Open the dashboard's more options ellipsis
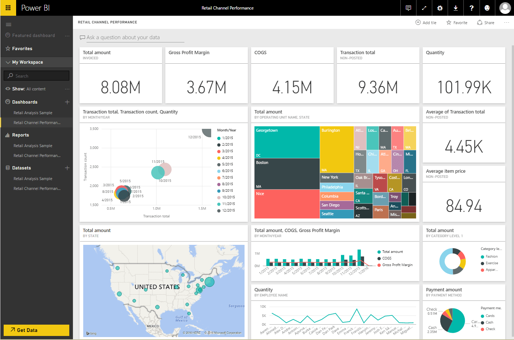Screen dimensions: 514x340 507,22
